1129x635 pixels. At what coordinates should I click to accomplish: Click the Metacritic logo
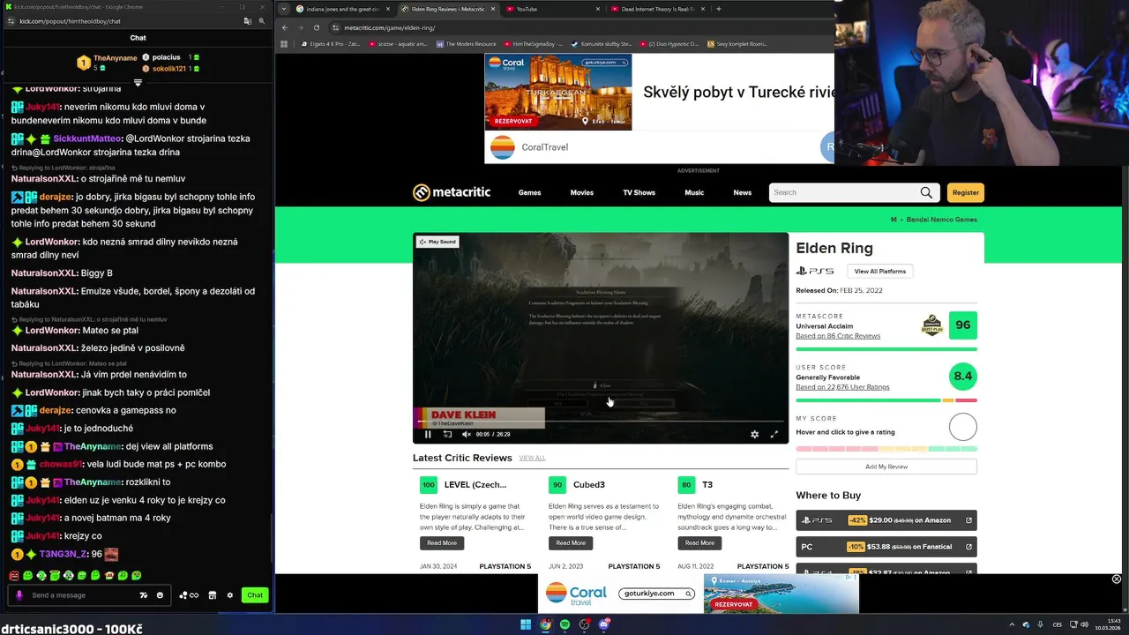(x=452, y=192)
